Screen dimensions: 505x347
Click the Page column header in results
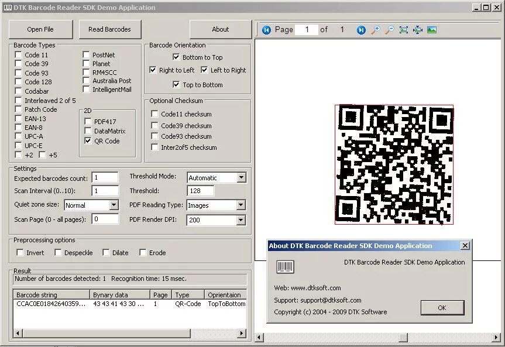(x=160, y=294)
